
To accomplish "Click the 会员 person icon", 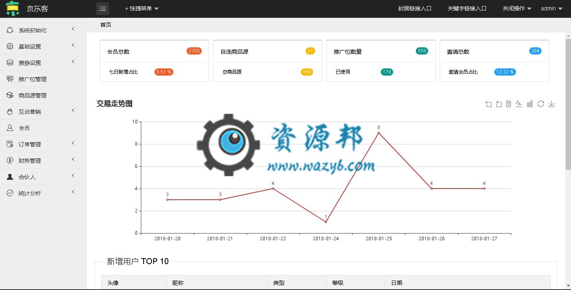I will (x=10, y=128).
